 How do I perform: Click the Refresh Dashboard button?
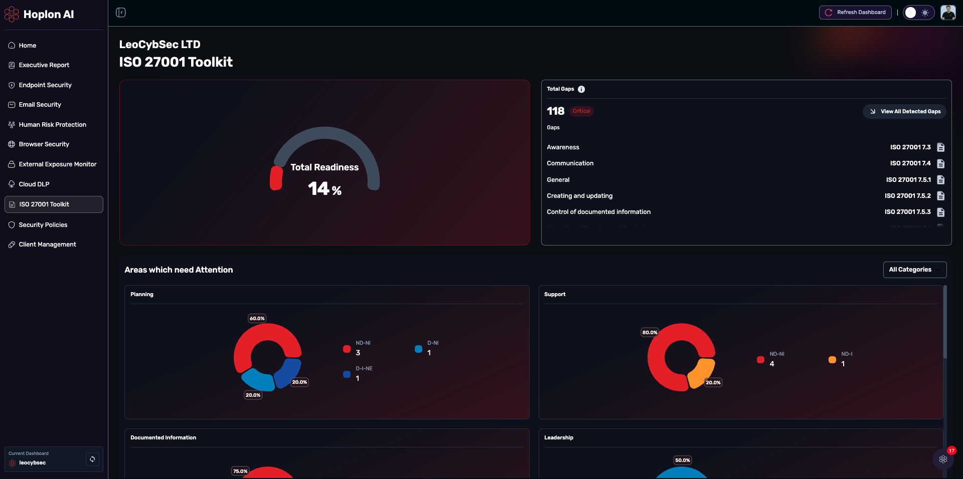point(855,13)
